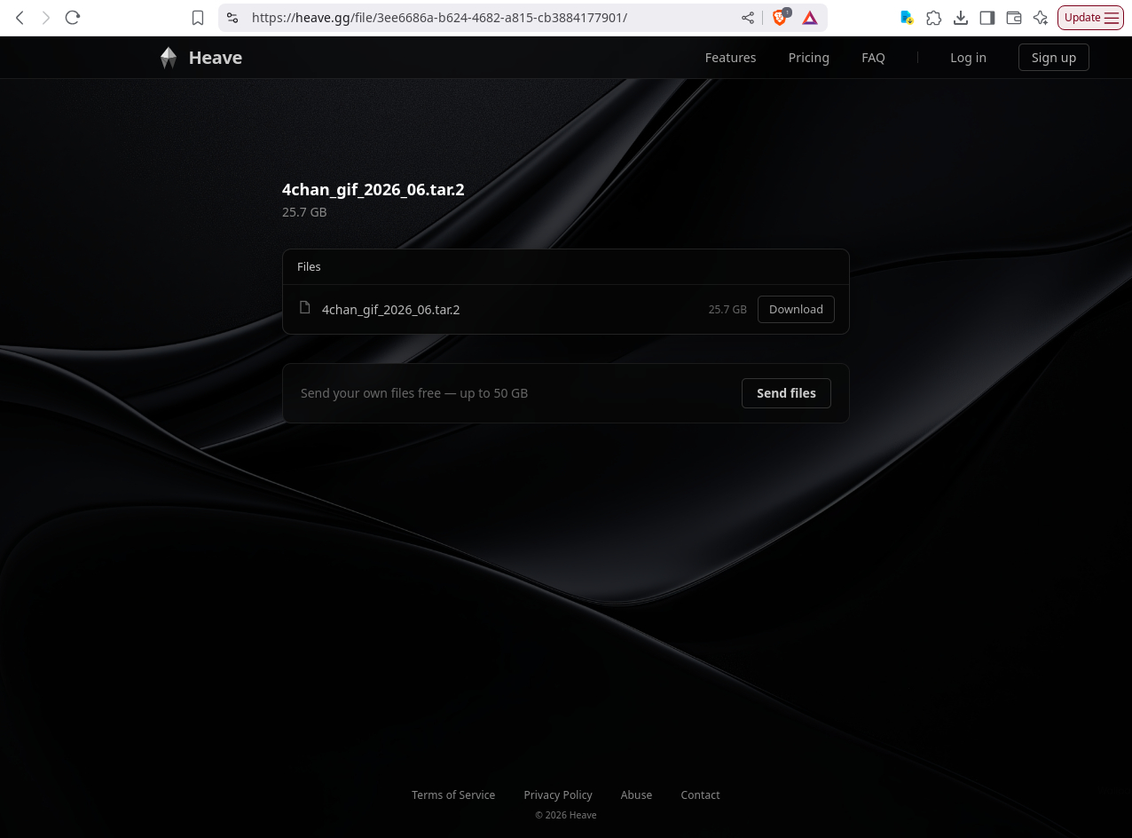Image resolution: width=1132 pixels, height=838 pixels.
Task: Toggle the browser sidebar panel
Action: click(x=987, y=18)
